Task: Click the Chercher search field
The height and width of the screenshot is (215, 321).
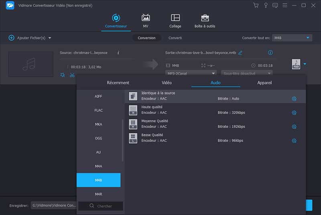Action: 101,206
